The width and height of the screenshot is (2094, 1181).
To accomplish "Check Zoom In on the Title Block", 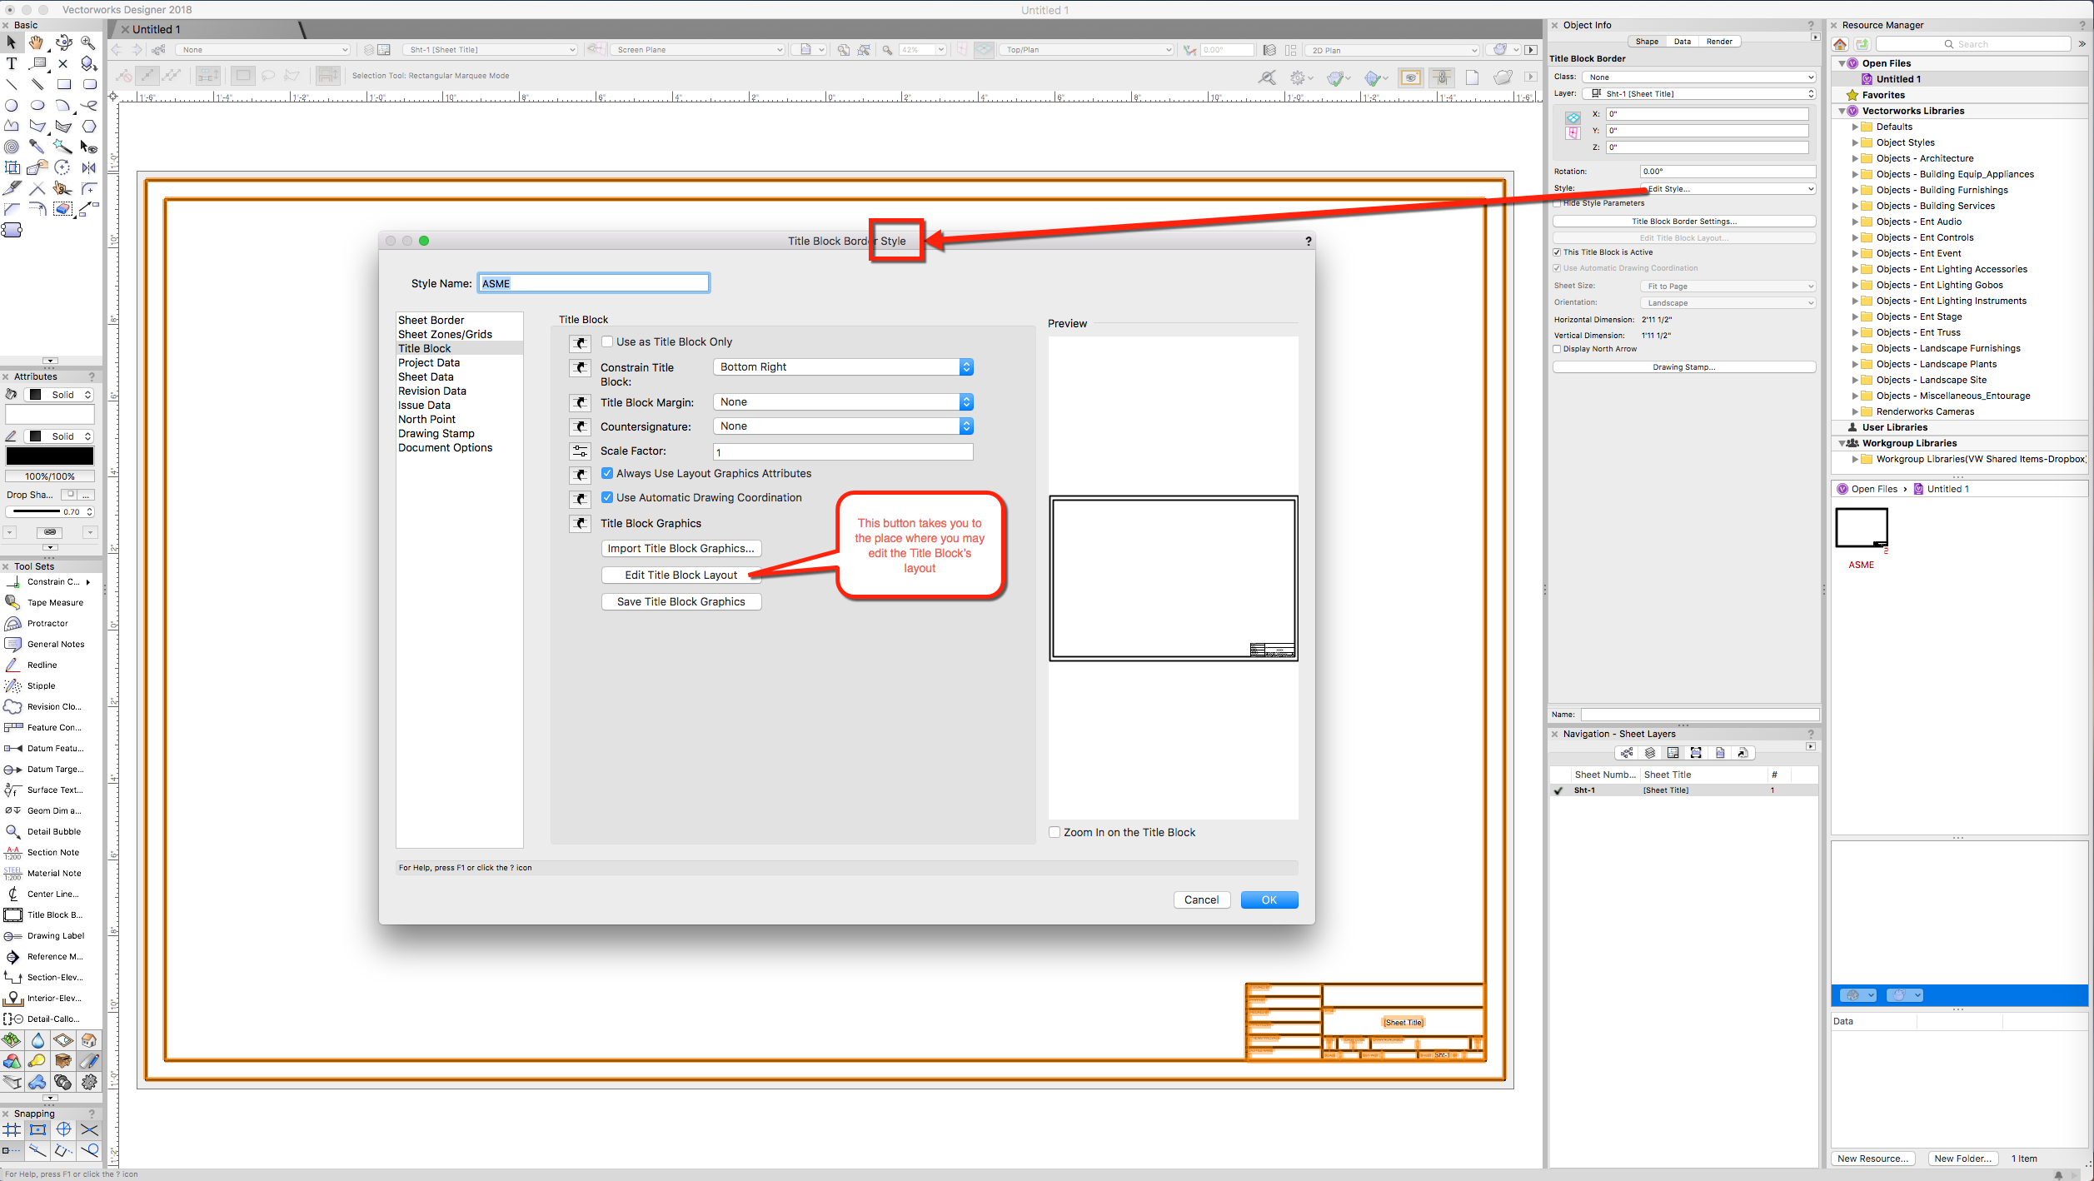I will coord(1055,832).
